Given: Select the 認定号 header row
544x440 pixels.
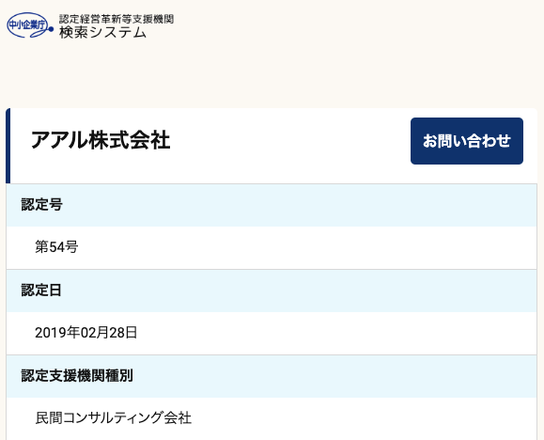Looking at the screenshot, I should (x=272, y=205).
